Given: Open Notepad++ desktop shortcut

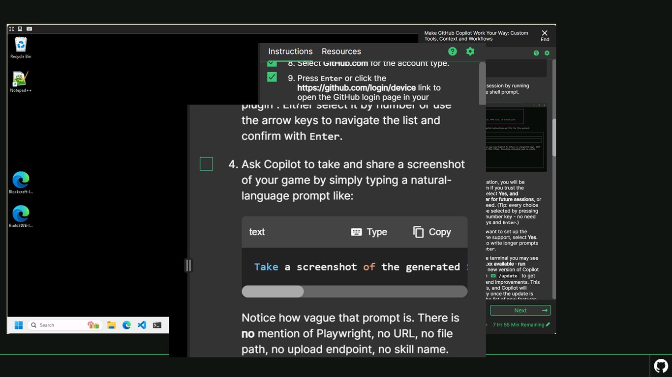Looking at the screenshot, I should point(21,82).
